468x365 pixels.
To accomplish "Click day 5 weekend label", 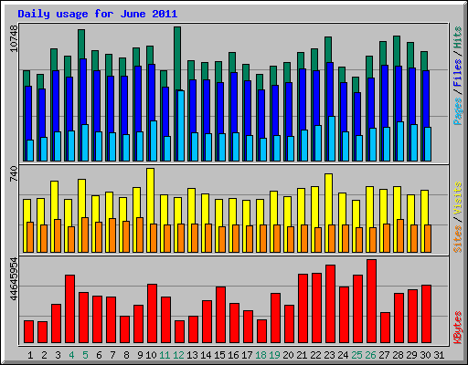I will pos(85,355).
